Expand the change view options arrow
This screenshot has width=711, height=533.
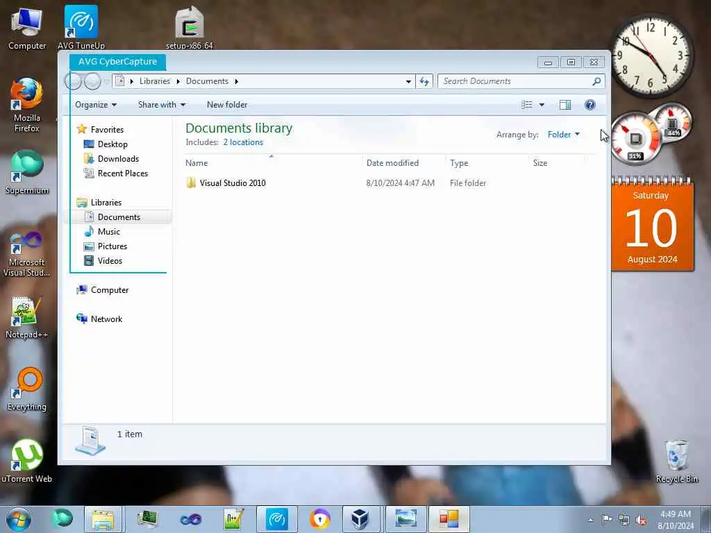coord(542,105)
